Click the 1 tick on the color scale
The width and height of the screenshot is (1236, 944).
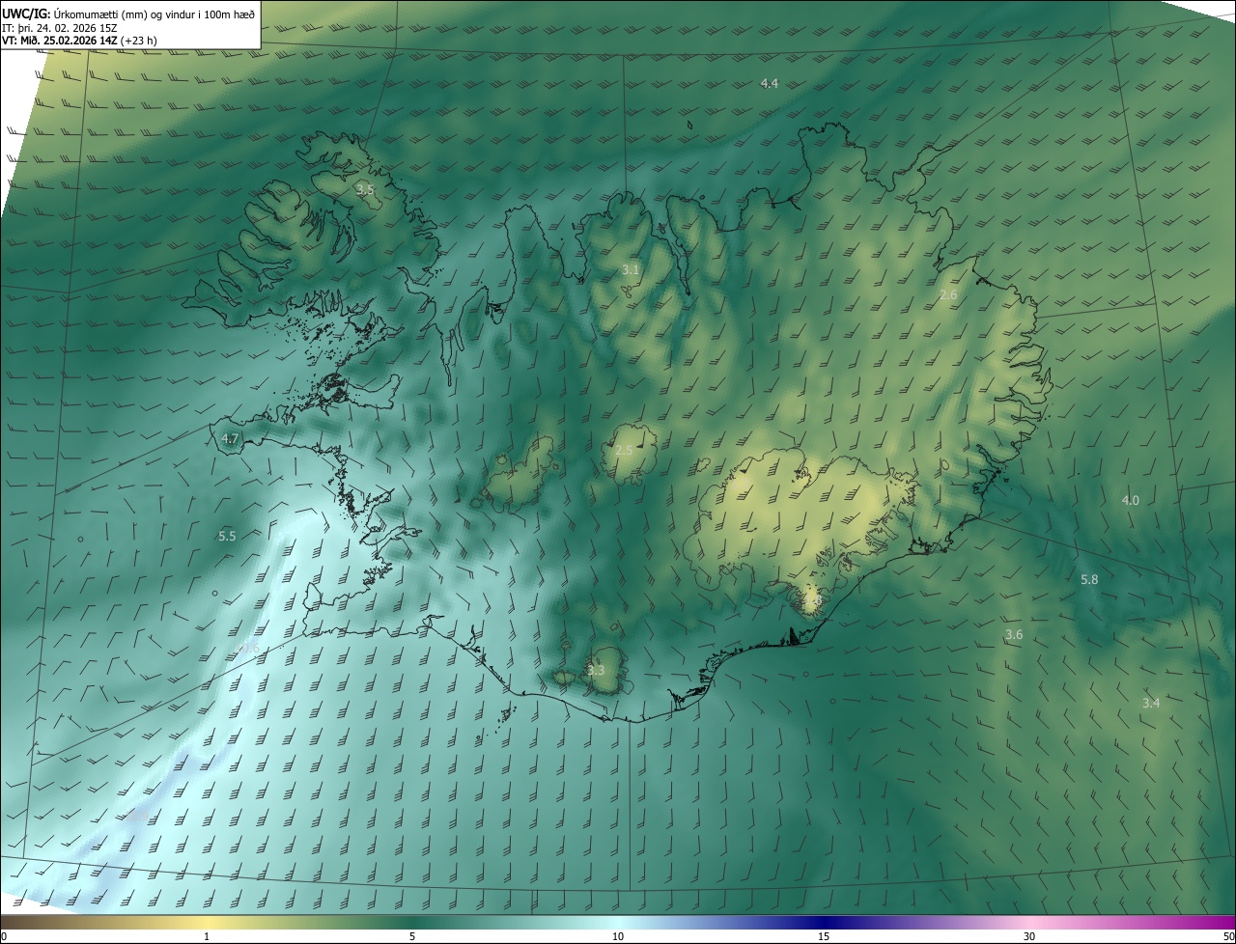(x=207, y=936)
